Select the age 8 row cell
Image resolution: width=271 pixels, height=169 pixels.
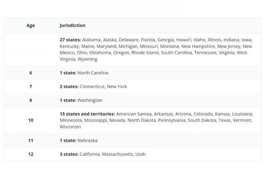tap(31, 100)
